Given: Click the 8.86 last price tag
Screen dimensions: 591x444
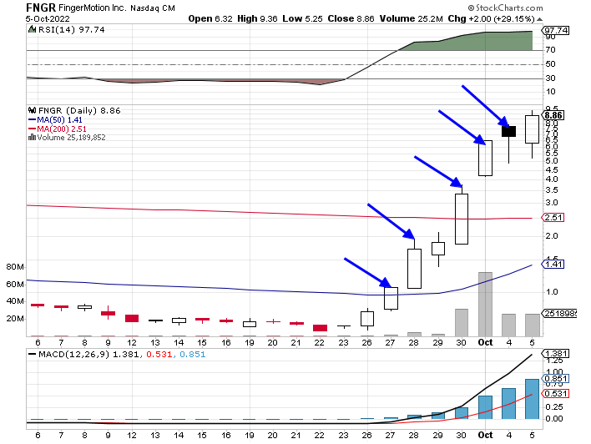Looking at the screenshot, I should tap(553, 115).
